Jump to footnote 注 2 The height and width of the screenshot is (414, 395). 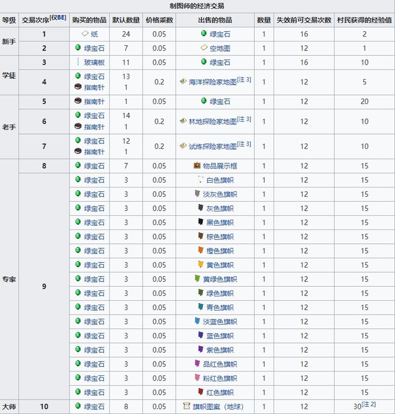(368, 405)
